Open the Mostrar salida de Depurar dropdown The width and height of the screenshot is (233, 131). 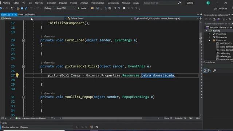click(46, 127)
